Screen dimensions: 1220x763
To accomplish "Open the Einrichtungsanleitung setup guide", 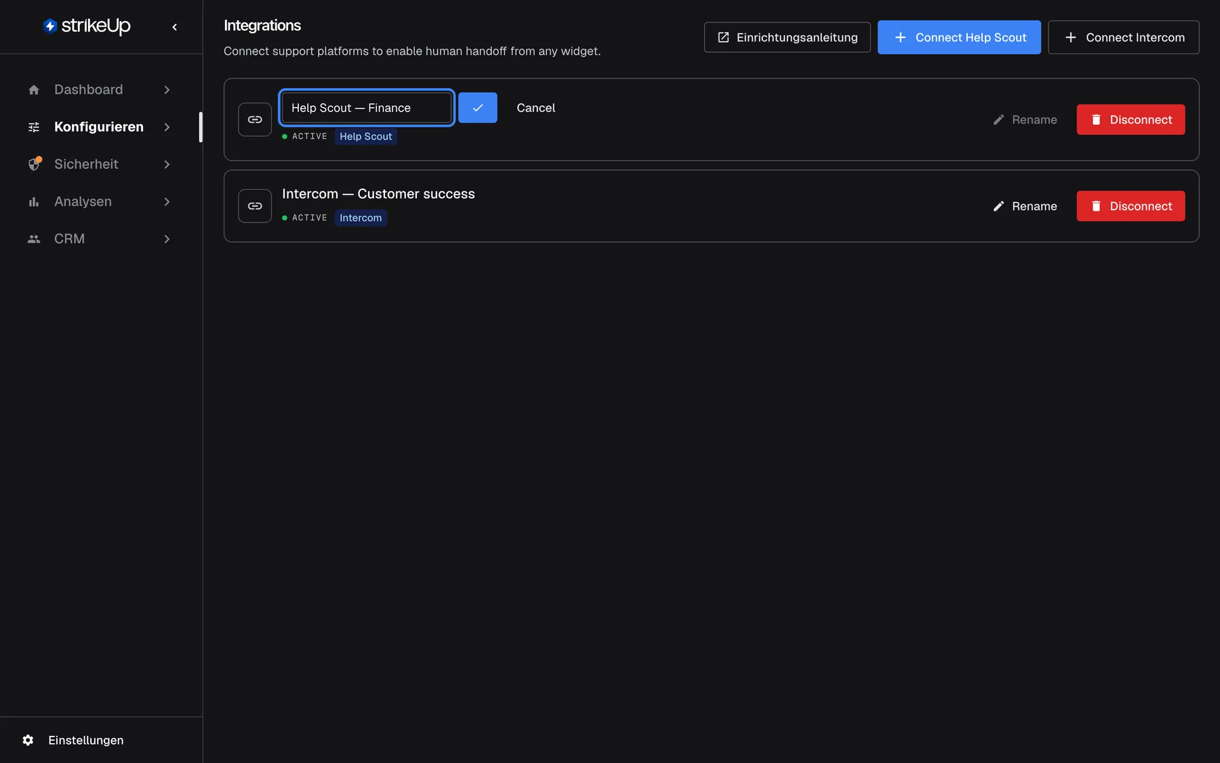I will click(788, 37).
